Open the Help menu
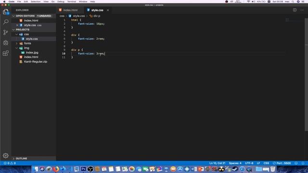308x173 pixels. click(92, 1)
